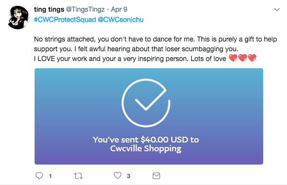
Task: Like the tweet with heart icon
Action: click(x=118, y=175)
